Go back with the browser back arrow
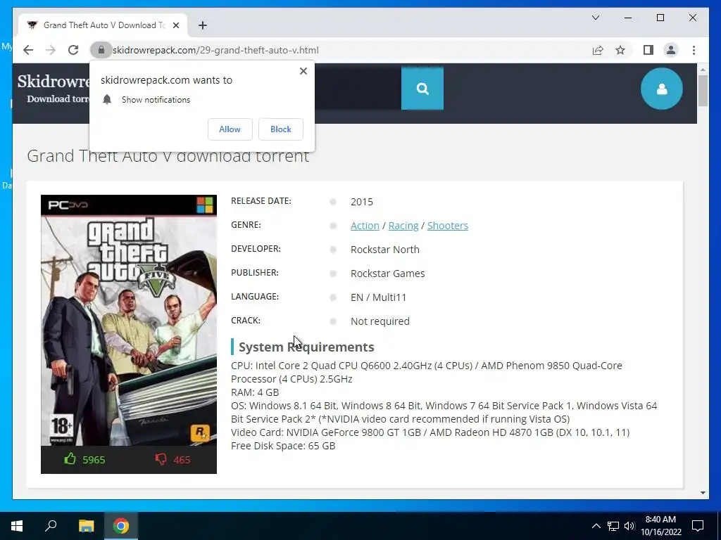The width and height of the screenshot is (721, 540). point(28,50)
